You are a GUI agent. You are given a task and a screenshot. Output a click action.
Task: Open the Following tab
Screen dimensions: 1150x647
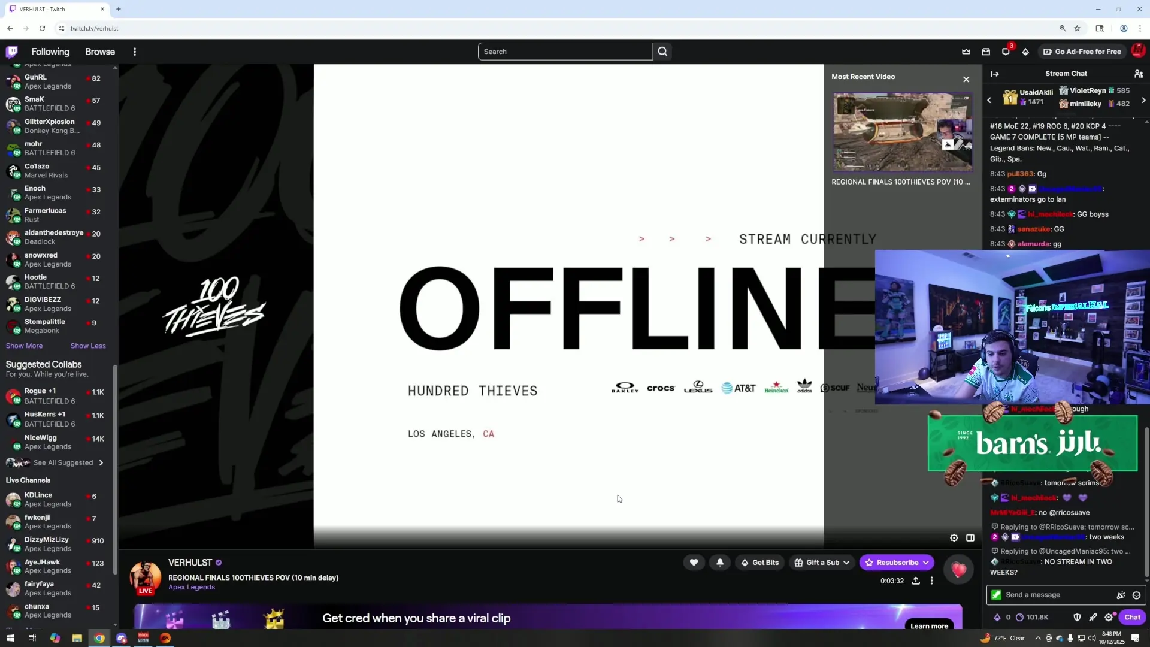[50, 52]
